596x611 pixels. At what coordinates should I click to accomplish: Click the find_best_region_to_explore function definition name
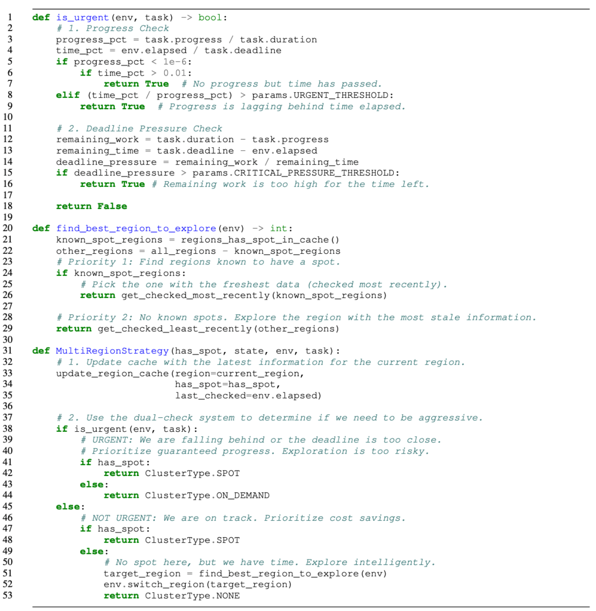(136, 229)
